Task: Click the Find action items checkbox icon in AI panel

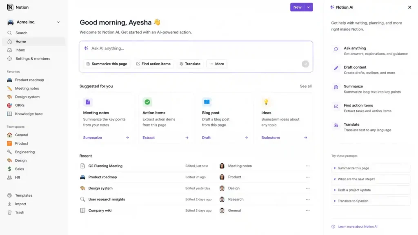Action: pos(336,106)
